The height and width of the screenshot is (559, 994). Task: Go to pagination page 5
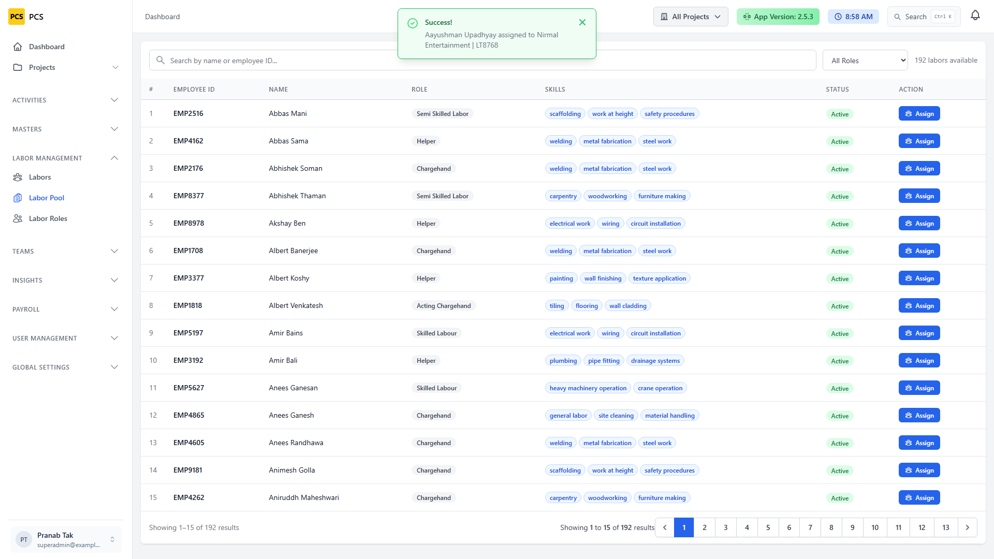click(x=768, y=527)
